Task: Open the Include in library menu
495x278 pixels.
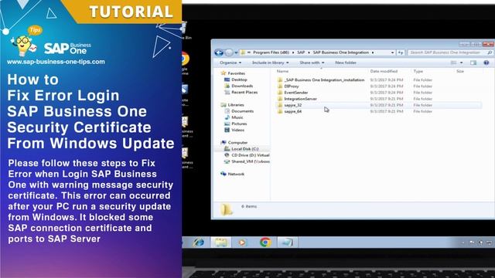Action: 270,63
